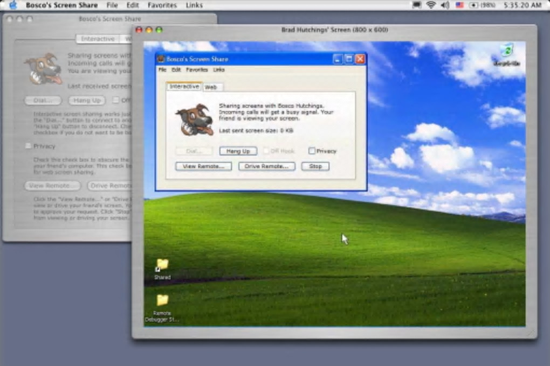Click the Dial... button in Windows dialog

(194, 151)
